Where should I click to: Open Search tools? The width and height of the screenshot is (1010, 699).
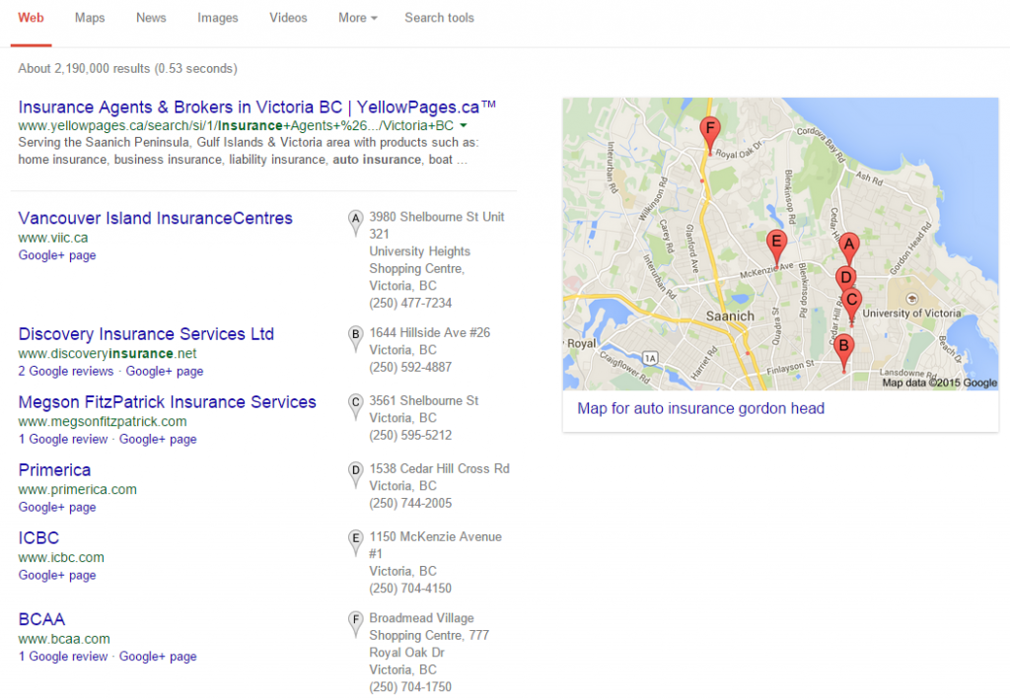click(x=439, y=18)
